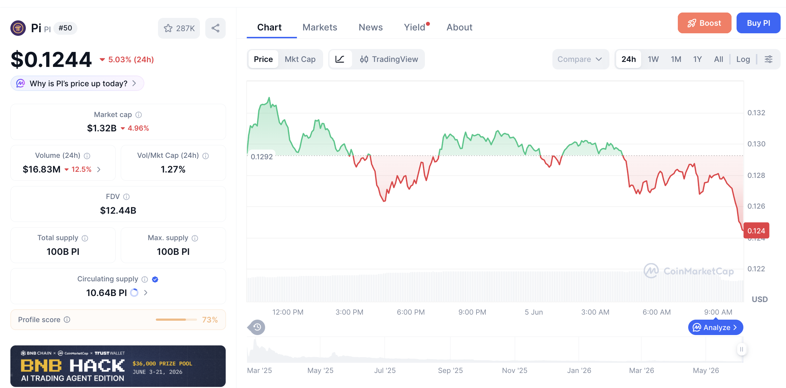Viewport: 786px width, 388px height.
Task: Toggle Log scale on chart
Action: [743, 59]
